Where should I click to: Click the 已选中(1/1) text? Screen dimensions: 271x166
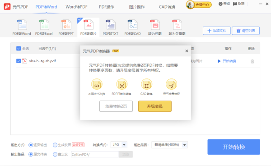point(47,49)
